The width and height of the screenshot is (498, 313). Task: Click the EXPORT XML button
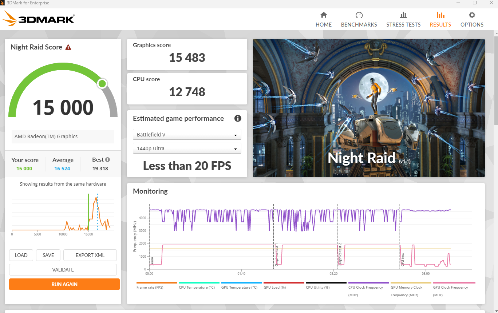coord(90,255)
